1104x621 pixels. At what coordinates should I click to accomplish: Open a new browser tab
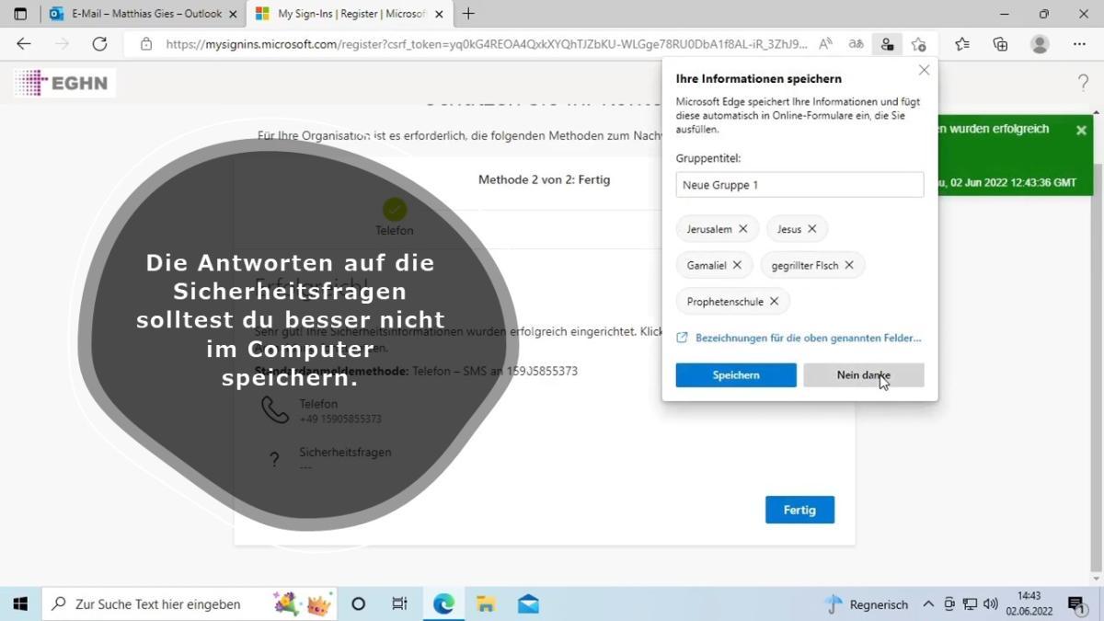[468, 14]
